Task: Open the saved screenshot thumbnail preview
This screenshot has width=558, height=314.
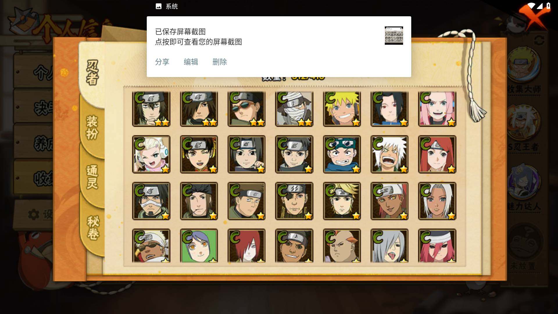Action: pyautogui.click(x=394, y=35)
